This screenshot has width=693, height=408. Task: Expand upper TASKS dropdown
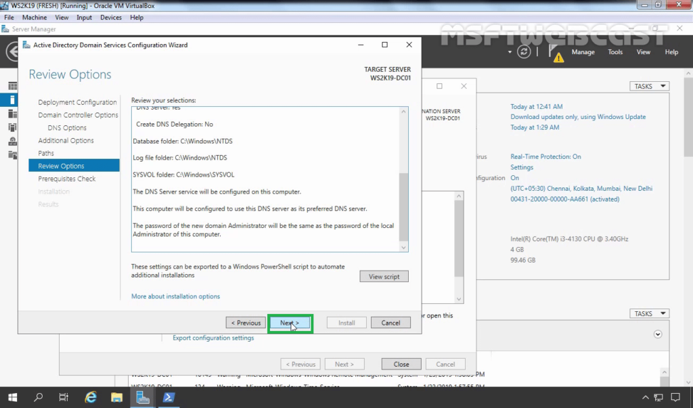(x=649, y=86)
